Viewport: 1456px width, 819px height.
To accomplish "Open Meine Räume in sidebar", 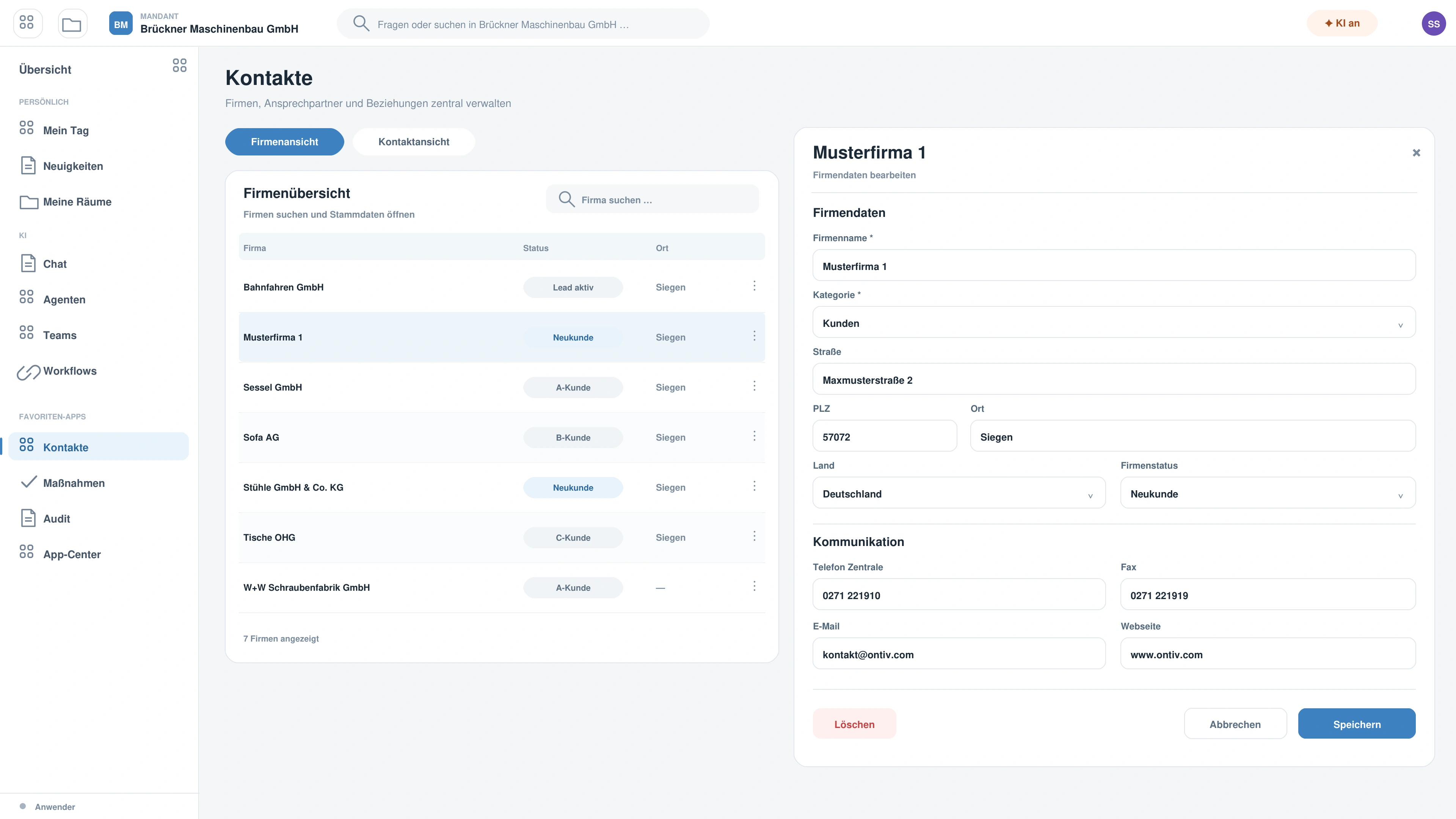I will coord(99,202).
